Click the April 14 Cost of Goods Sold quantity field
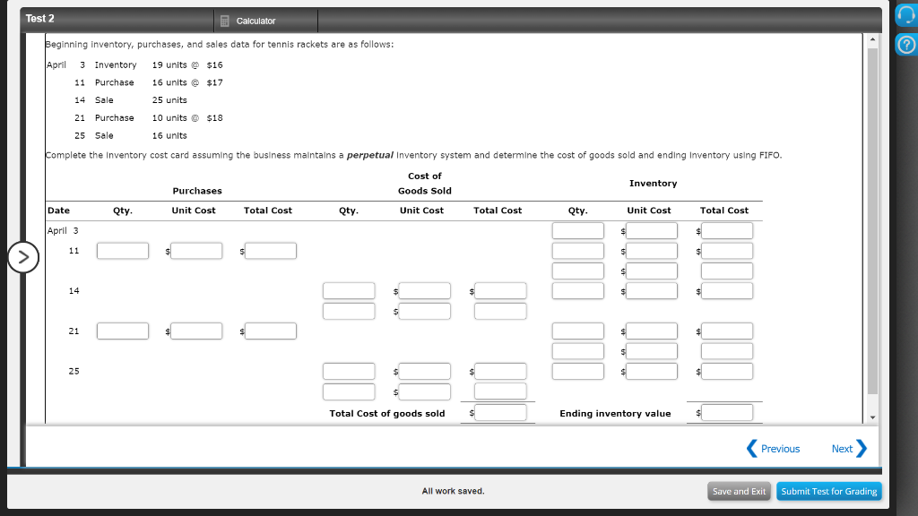Image resolution: width=918 pixels, height=516 pixels. click(349, 290)
